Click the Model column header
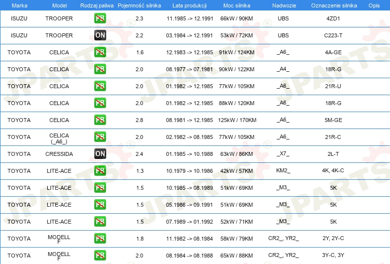The height and width of the screenshot is (264, 390). point(59,5)
